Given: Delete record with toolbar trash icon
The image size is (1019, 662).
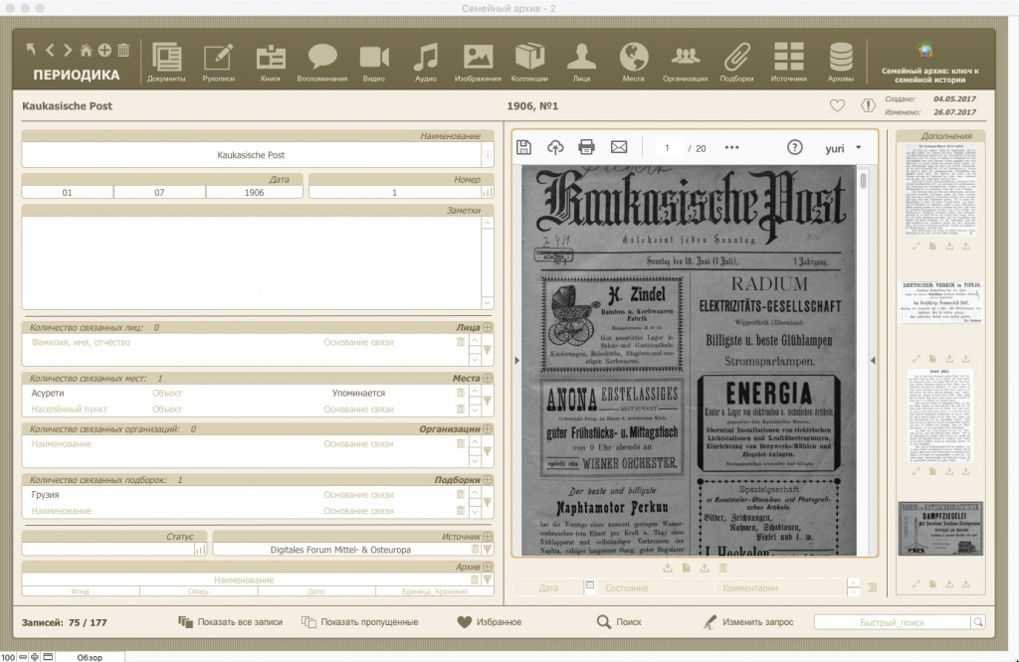Looking at the screenshot, I should click(x=123, y=50).
